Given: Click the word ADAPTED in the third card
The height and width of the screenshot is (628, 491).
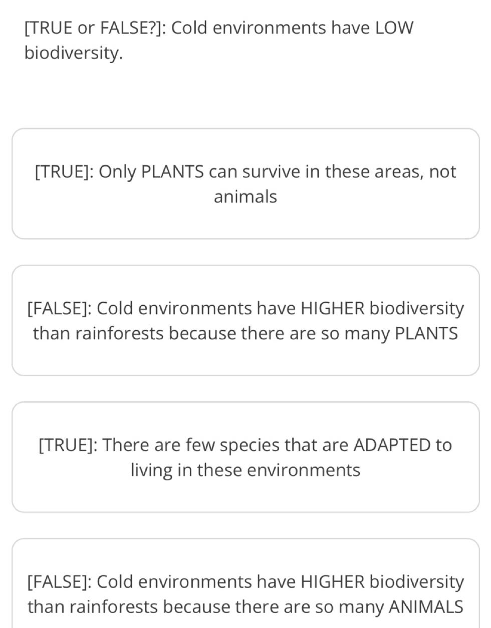Looking at the screenshot, I should (392, 445).
